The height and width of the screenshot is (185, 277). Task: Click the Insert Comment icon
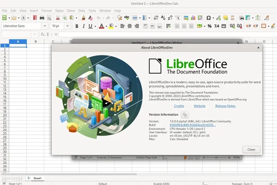226,18
